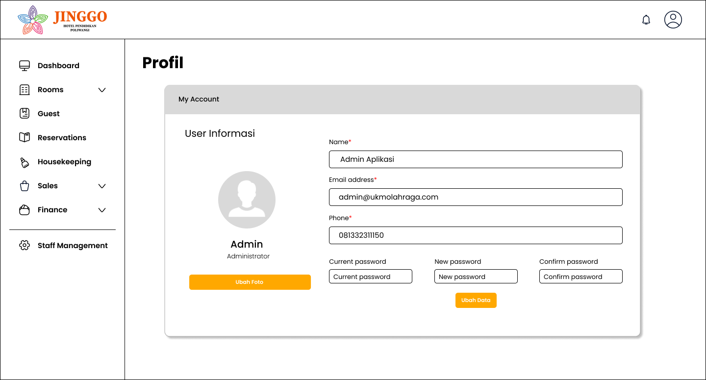The height and width of the screenshot is (380, 706).
Task: Open Staff Management in the sidebar
Action: (73, 246)
